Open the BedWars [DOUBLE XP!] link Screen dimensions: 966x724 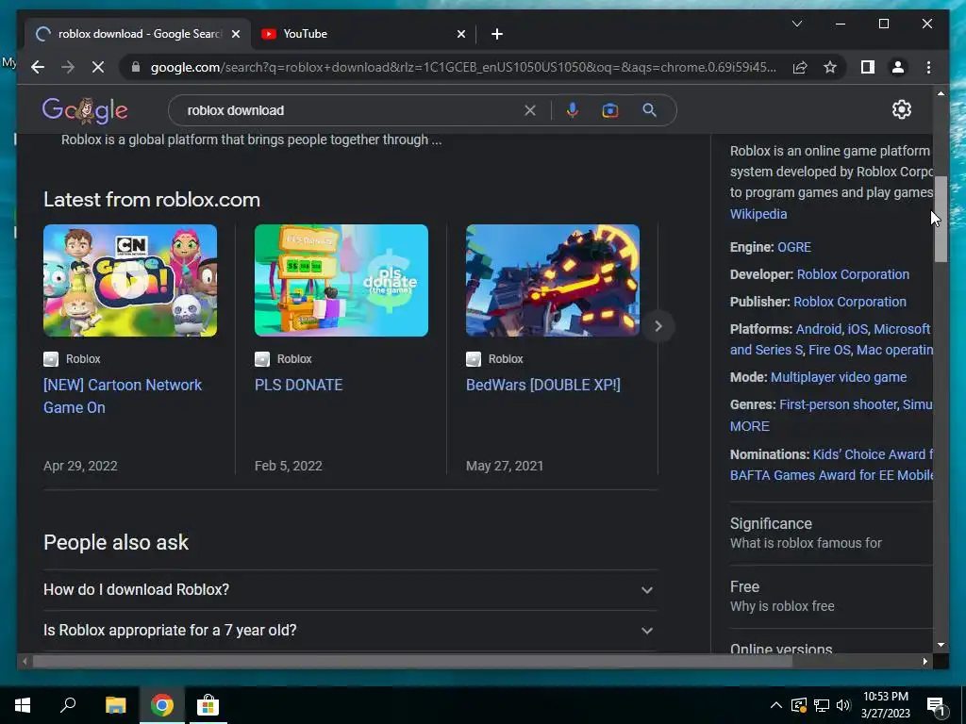[x=542, y=385]
